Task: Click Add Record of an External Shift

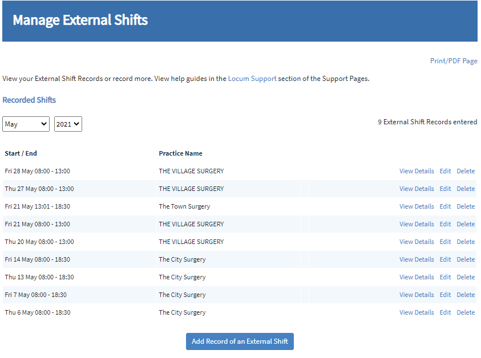Action: click(240, 341)
